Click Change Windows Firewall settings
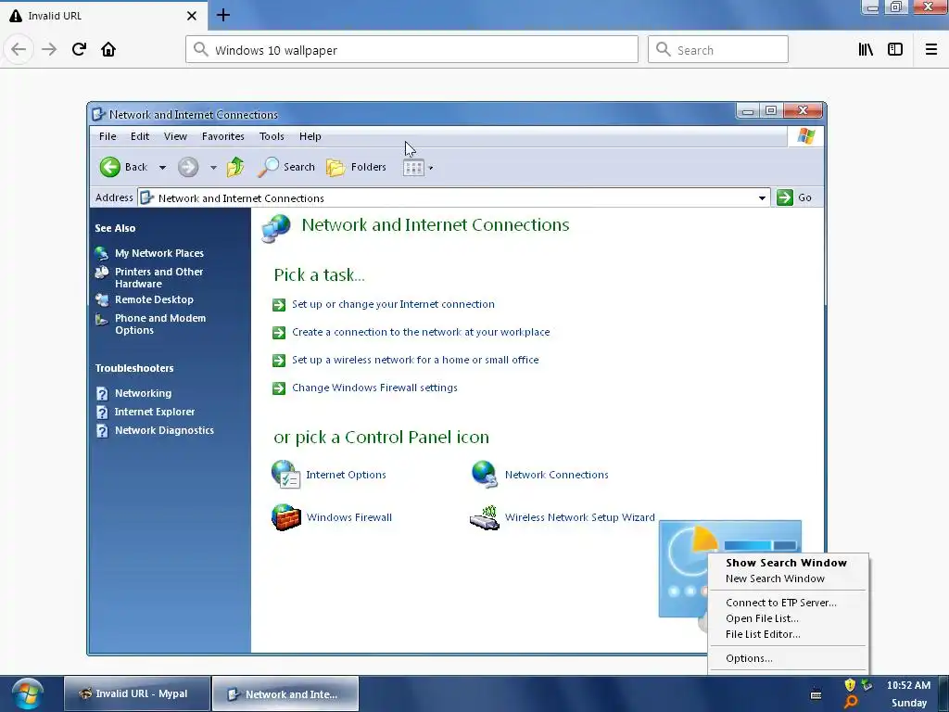This screenshot has height=712, width=949. point(374,388)
